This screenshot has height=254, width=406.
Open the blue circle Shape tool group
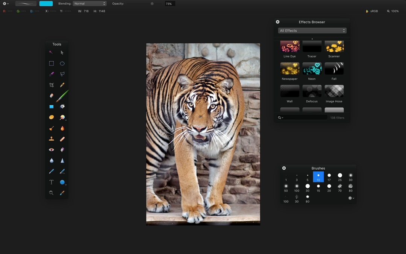coord(63,183)
